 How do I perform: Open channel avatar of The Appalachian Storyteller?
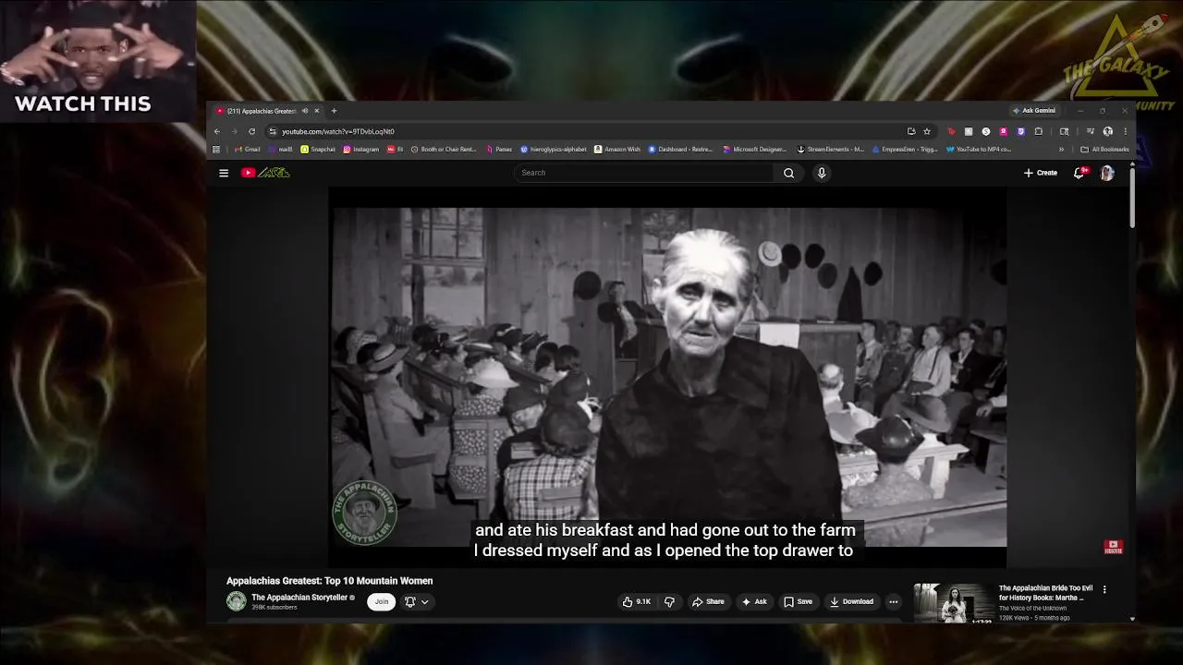(237, 601)
